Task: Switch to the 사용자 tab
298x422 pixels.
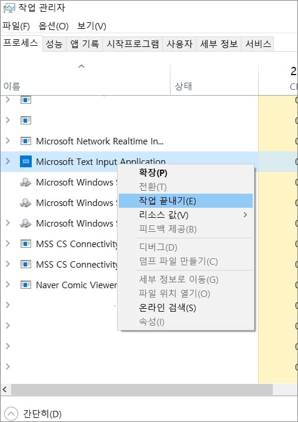Action: point(179,44)
